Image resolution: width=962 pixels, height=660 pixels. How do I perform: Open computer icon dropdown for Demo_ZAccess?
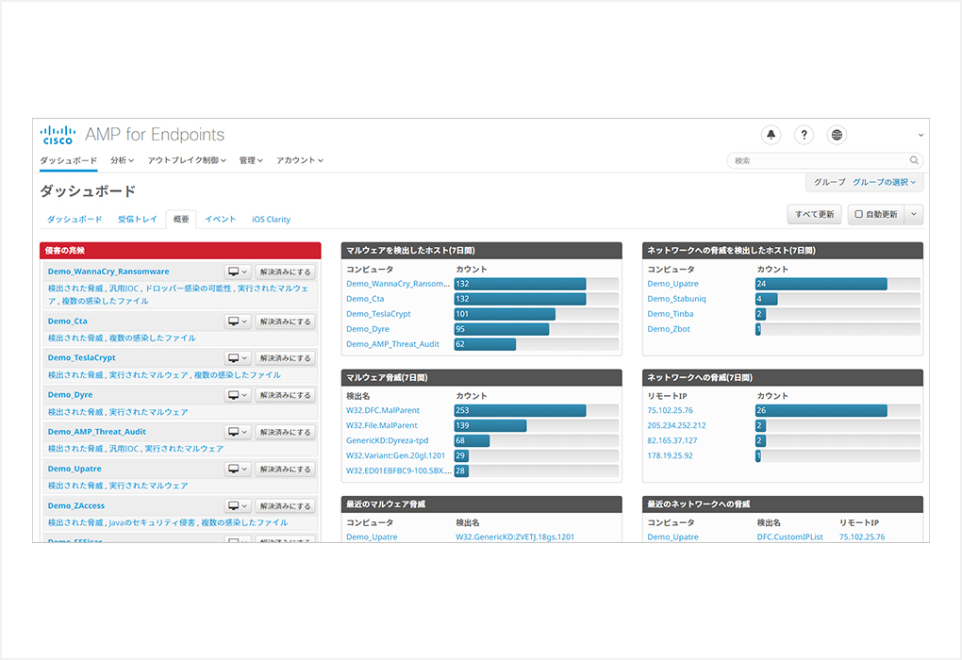coord(238,506)
